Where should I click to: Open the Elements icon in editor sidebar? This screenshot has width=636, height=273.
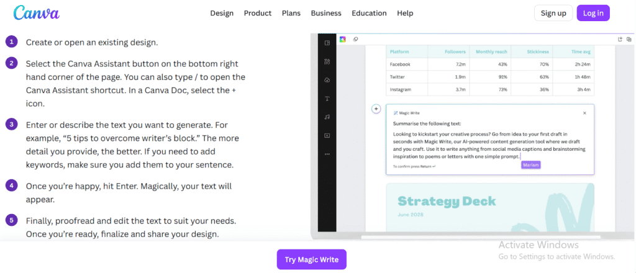pyautogui.click(x=327, y=61)
